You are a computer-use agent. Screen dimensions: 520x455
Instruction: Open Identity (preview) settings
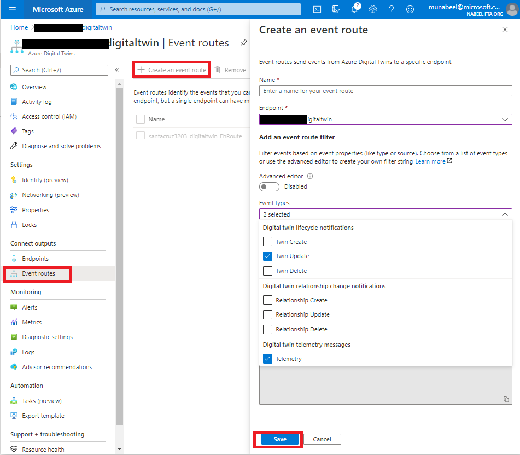pos(45,180)
